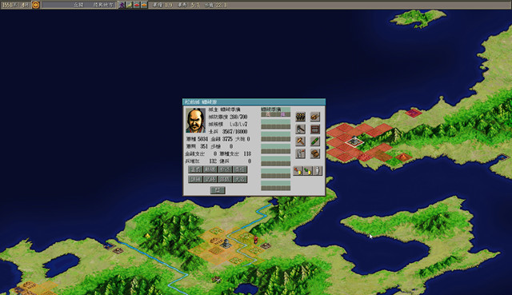Select the castle in the red territory

coord(354,142)
